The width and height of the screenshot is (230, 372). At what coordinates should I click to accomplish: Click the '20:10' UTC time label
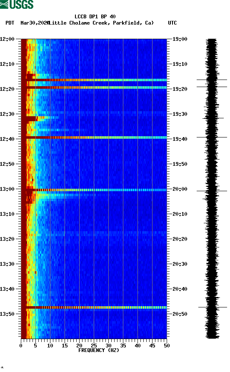[180, 214]
